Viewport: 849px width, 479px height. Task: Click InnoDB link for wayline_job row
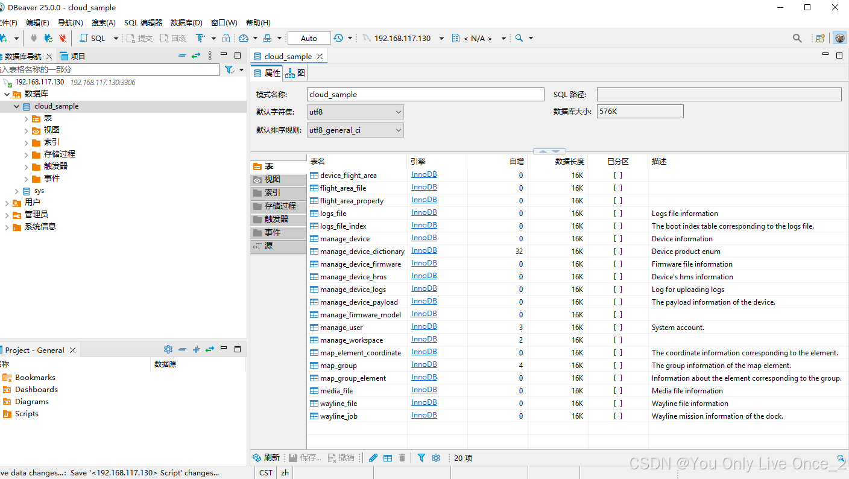click(424, 415)
